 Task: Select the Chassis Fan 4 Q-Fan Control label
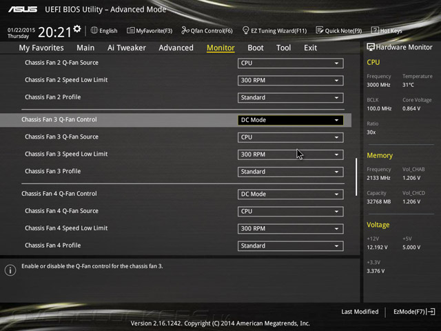click(x=59, y=194)
